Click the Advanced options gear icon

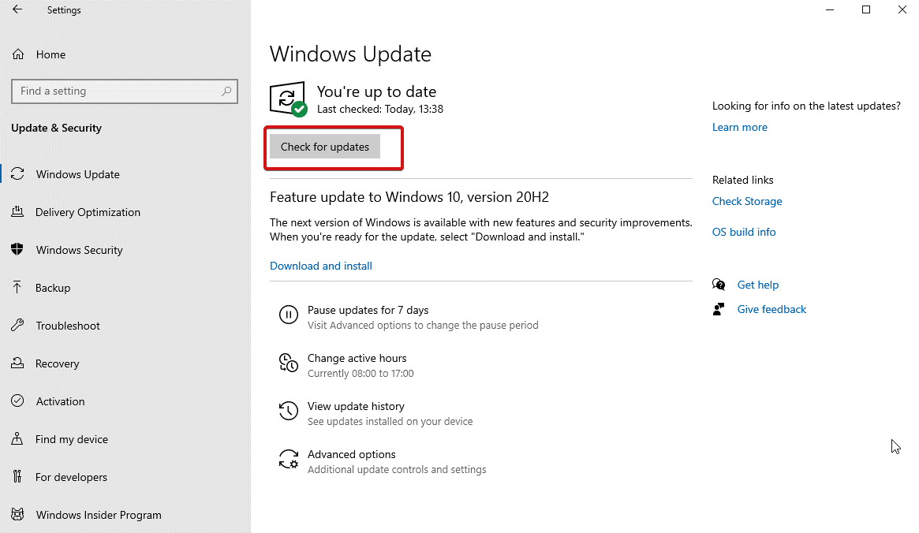[289, 460]
